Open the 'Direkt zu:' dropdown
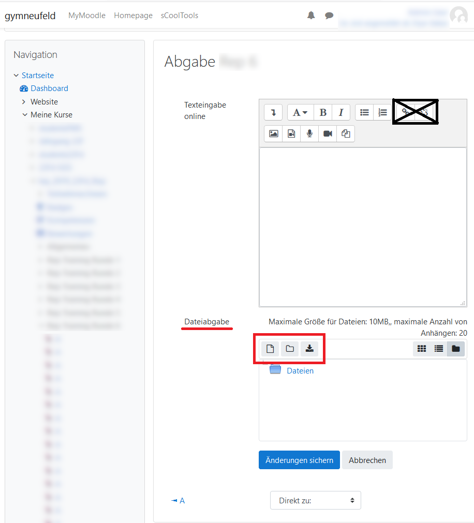Screen dimensions: 474x523 (x=316, y=500)
